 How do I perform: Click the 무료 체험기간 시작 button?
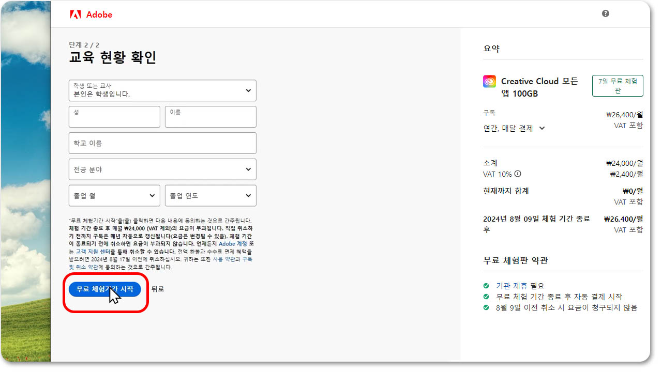[x=104, y=289]
